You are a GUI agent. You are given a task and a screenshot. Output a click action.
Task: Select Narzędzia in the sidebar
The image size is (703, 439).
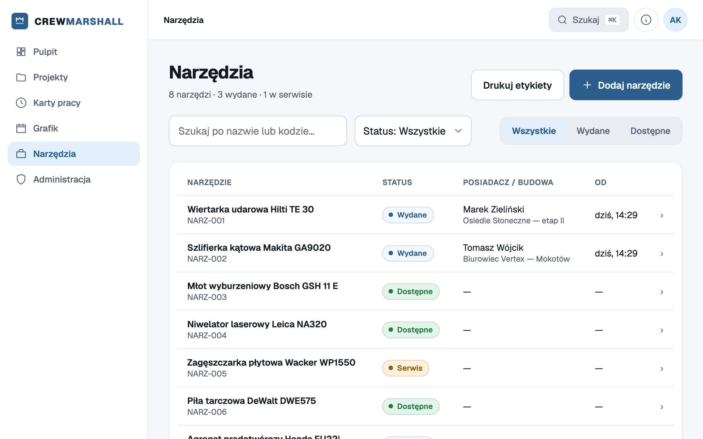(x=74, y=154)
